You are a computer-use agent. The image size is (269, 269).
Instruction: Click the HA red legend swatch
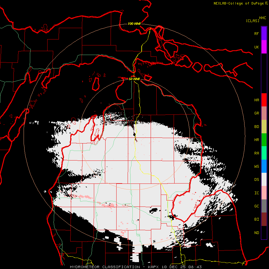264,100
